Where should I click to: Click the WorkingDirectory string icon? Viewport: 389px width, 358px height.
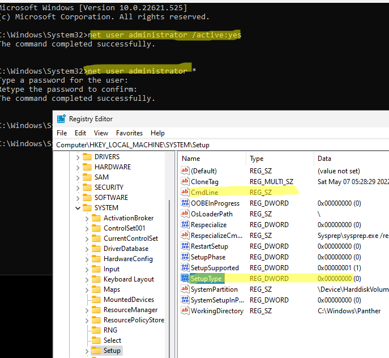click(x=185, y=310)
